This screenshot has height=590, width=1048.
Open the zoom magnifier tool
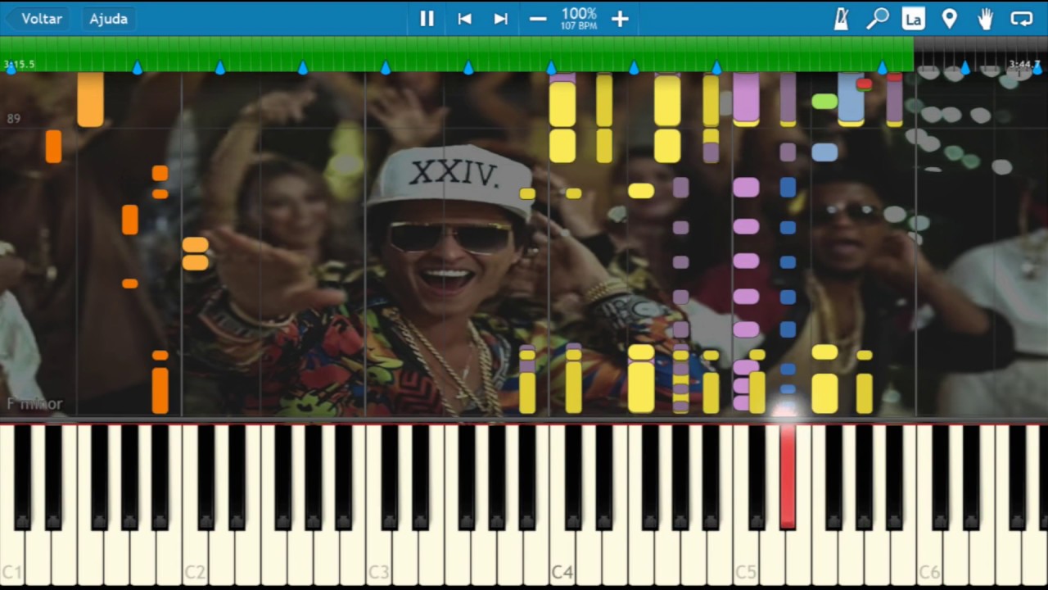click(877, 19)
